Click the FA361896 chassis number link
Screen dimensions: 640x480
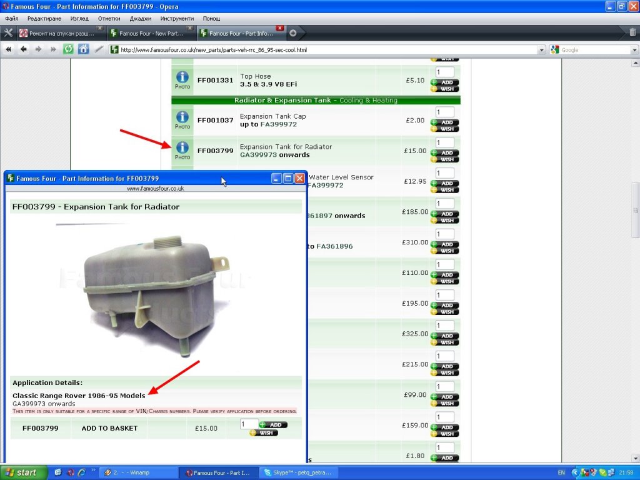point(334,246)
